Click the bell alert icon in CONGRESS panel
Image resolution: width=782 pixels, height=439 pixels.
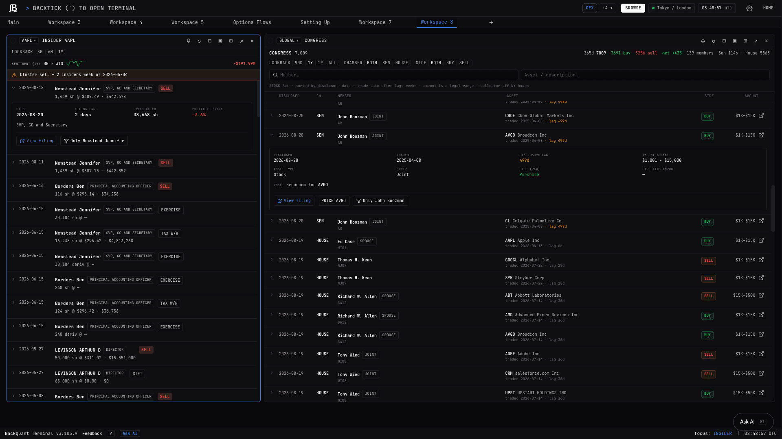(x=703, y=41)
